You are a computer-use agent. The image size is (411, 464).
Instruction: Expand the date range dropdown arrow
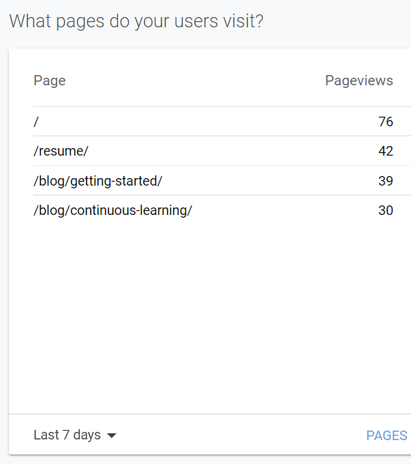click(112, 436)
